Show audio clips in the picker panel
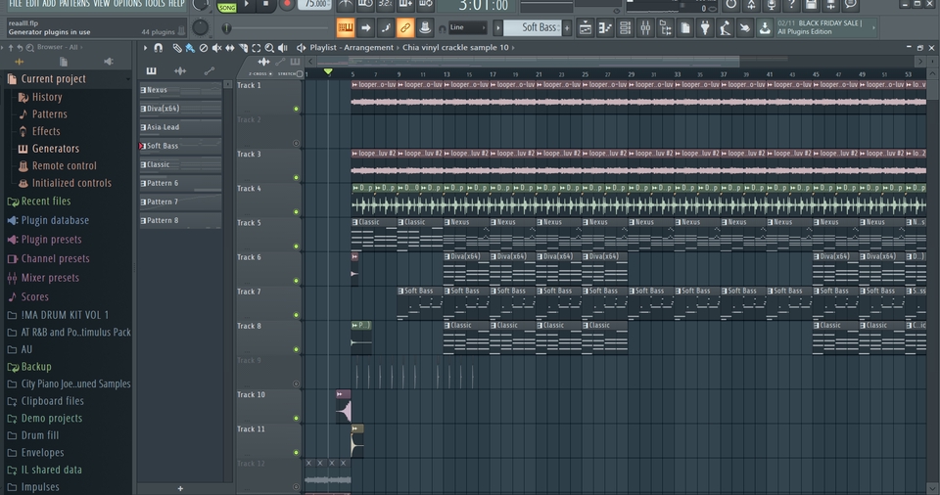 pos(180,70)
